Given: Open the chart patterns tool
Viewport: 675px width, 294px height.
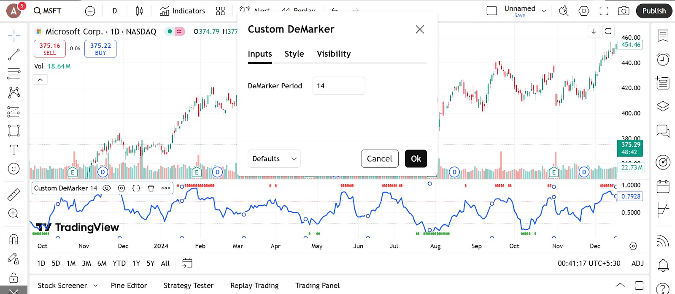Looking at the screenshot, I should [13, 93].
